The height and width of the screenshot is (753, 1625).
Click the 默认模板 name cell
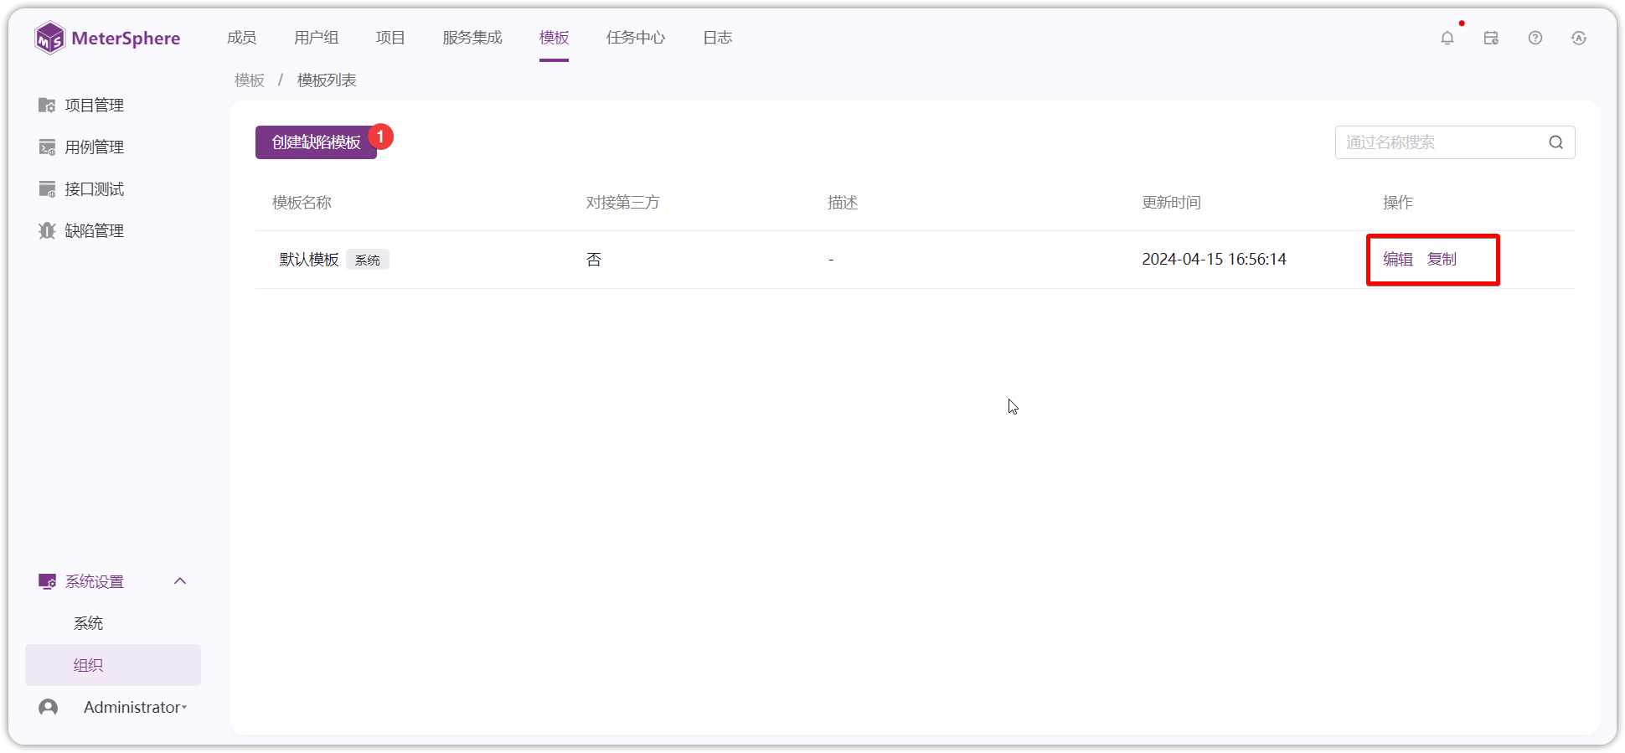pos(309,260)
